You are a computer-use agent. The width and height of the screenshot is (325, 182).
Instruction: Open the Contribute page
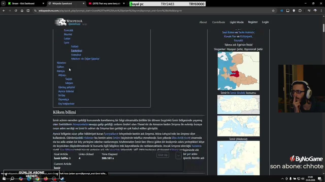click(219, 22)
